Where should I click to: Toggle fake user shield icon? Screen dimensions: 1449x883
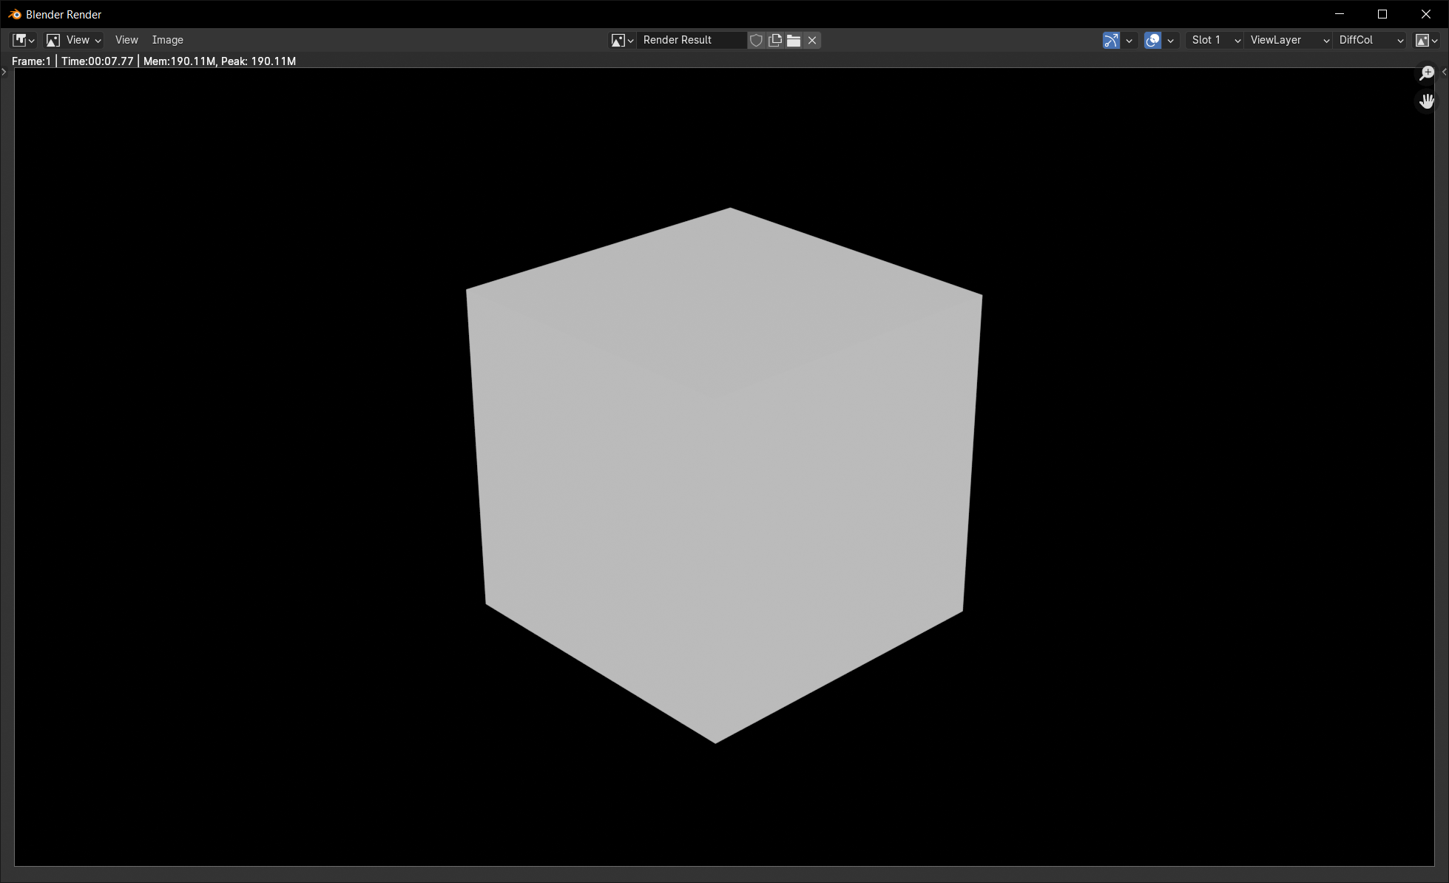pyautogui.click(x=756, y=40)
